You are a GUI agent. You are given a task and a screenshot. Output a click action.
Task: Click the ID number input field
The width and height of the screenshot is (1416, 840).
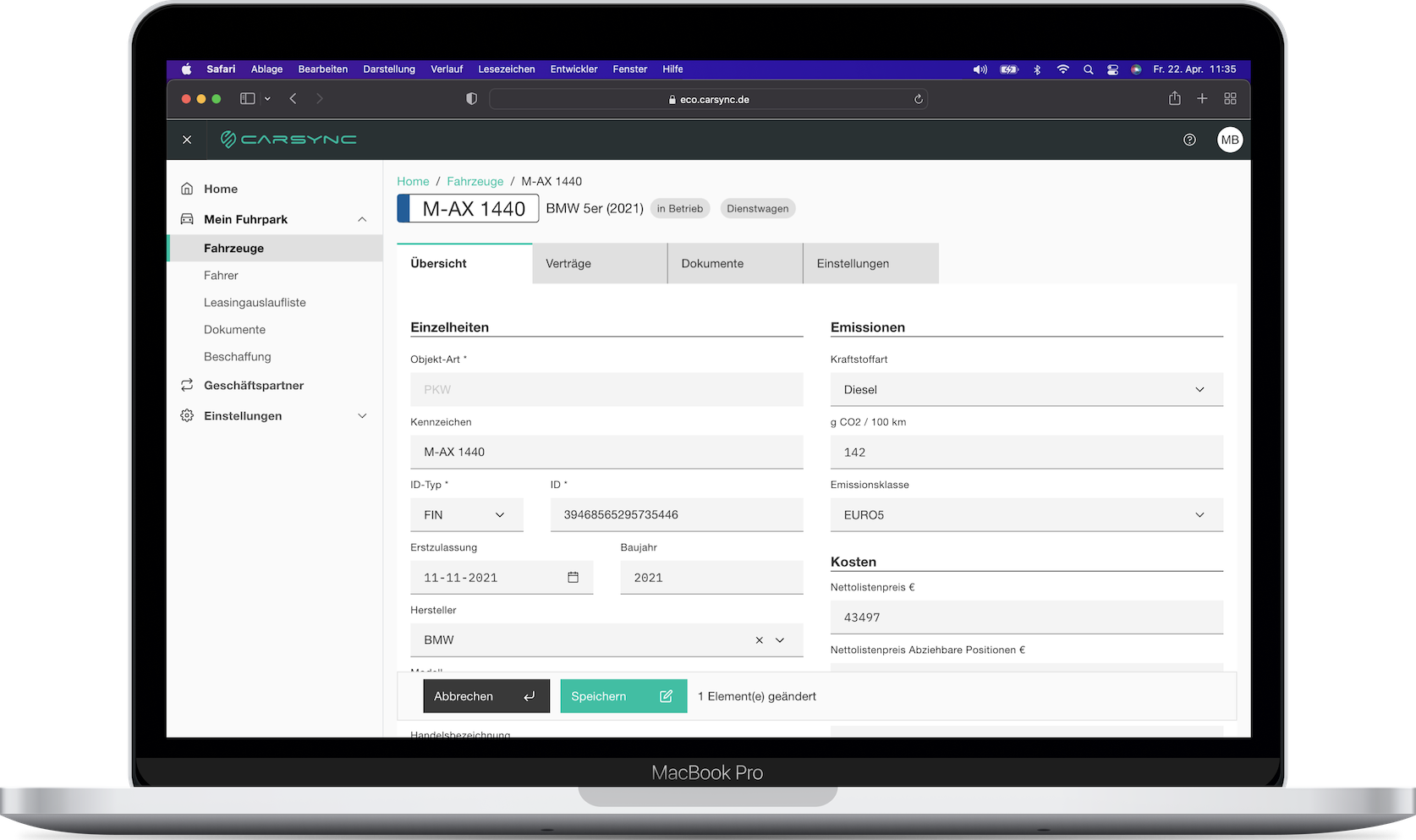tap(677, 514)
